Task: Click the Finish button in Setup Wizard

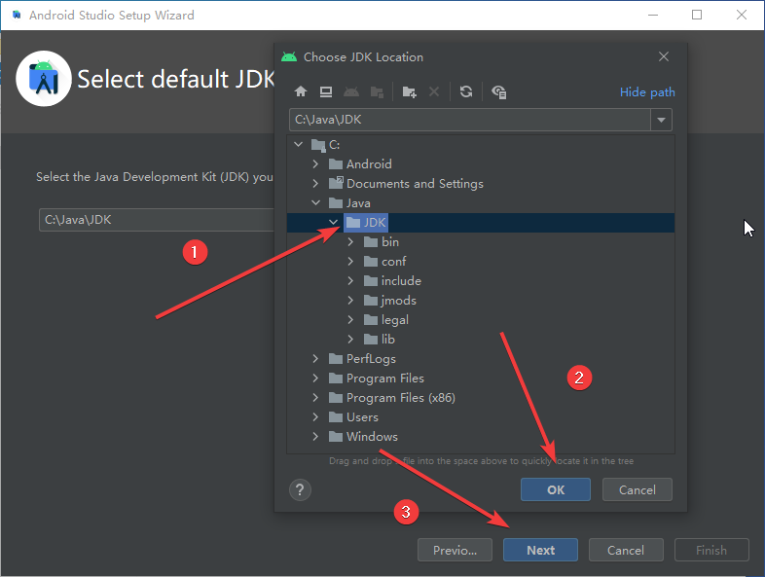Action: pos(711,550)
